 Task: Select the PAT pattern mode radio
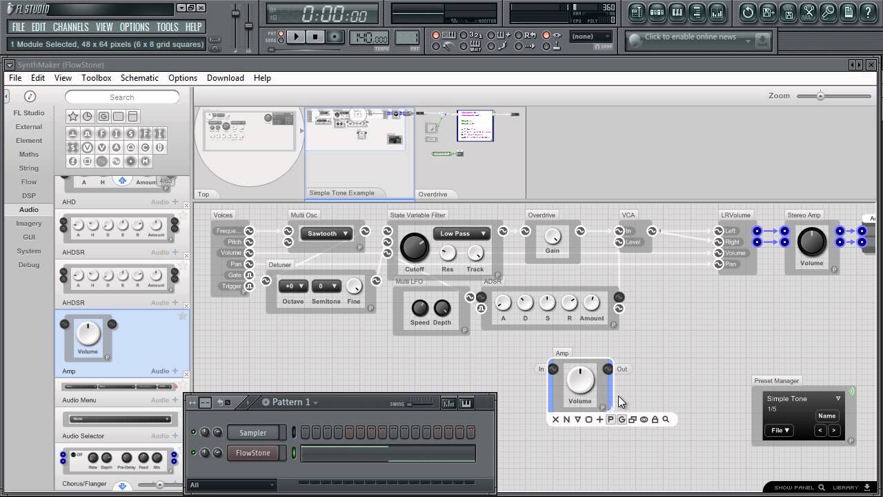281,33
